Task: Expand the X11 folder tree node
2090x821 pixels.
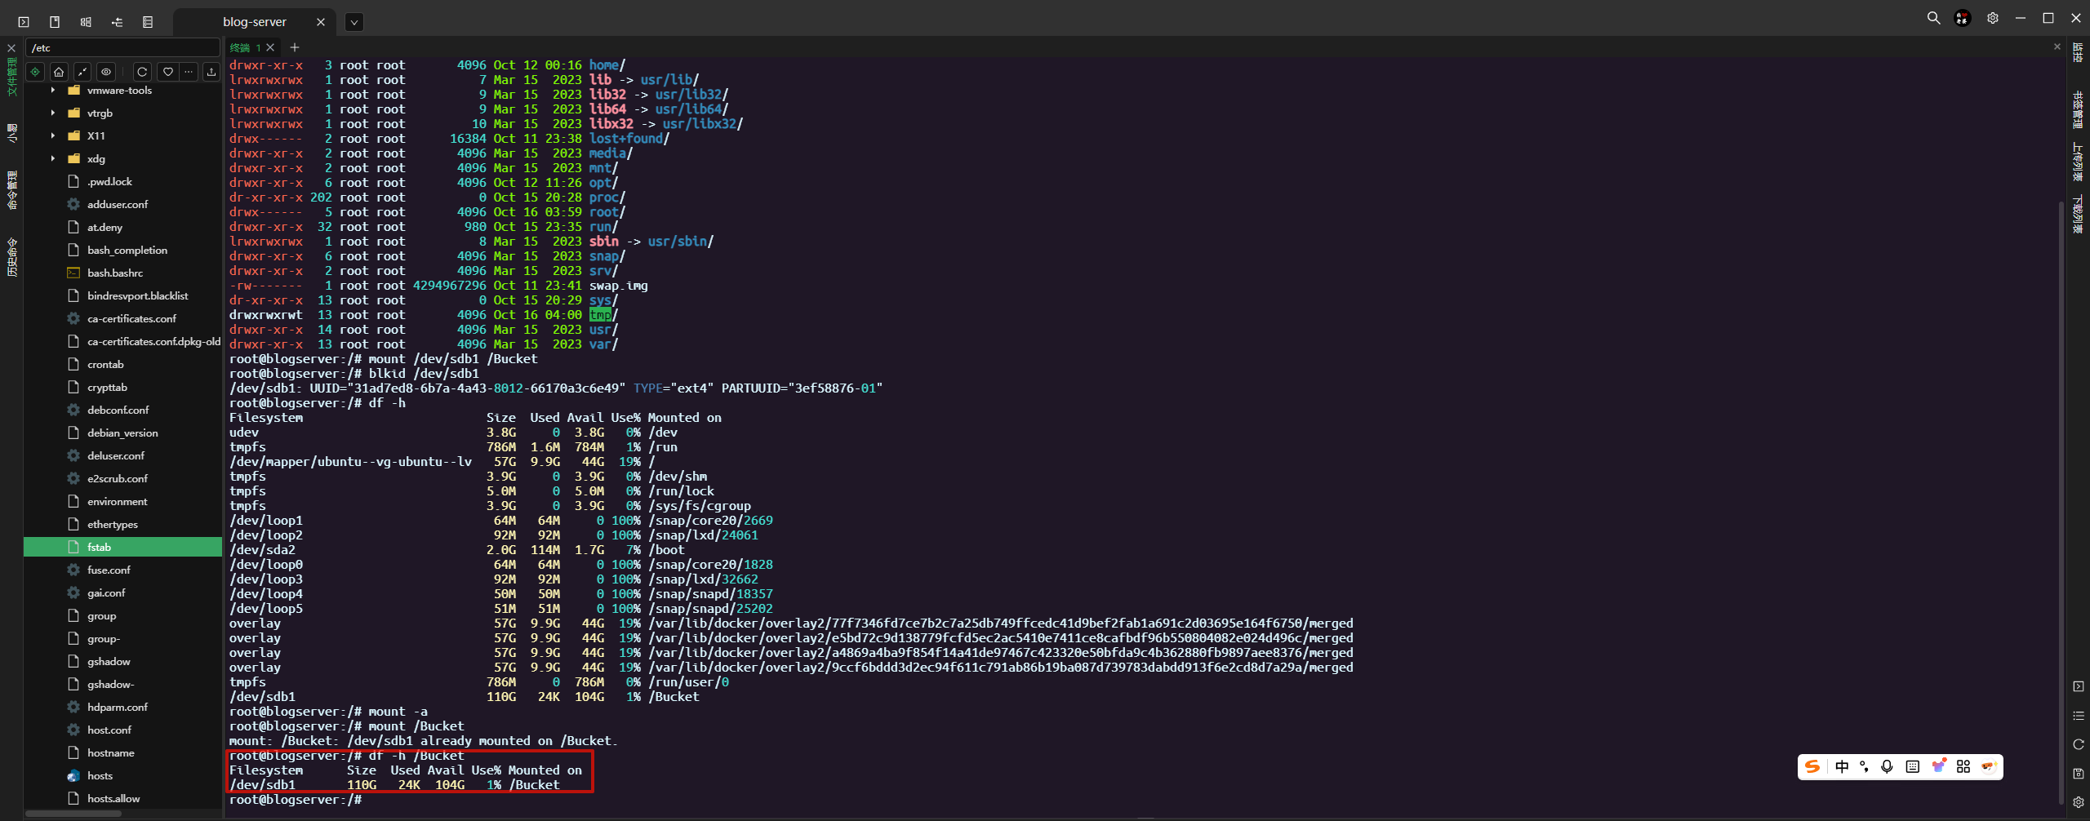Action: [53, 135]
